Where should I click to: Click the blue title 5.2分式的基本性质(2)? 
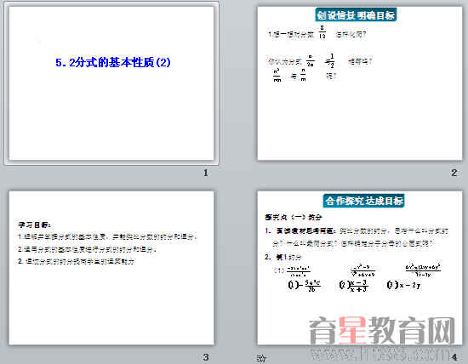tap(113, 62)
